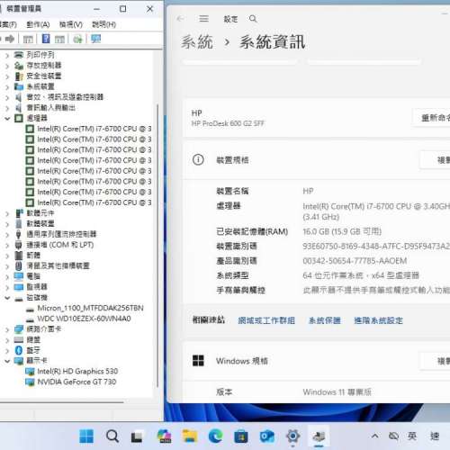Open the 網域或工作群組 link
Viewport: 450px width, 450px height.
pos(266,320)
